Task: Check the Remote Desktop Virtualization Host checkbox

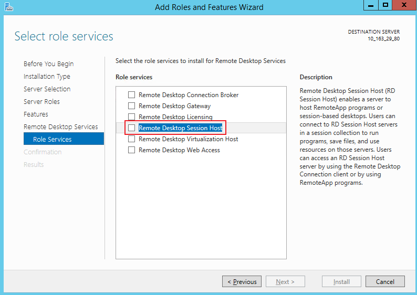Action: click(x=131, y=139)
